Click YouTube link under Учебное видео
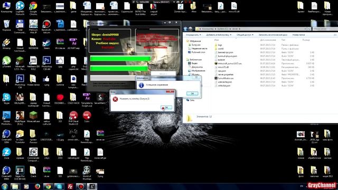This screenshot has height=190, width=338. [x=108, y=47]
